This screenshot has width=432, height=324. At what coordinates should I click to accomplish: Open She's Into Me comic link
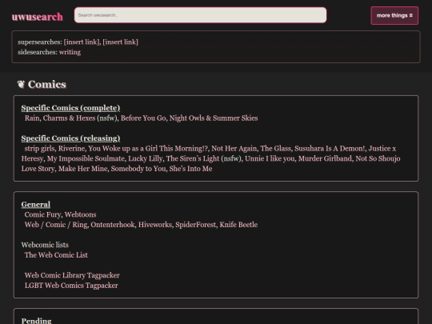[x=190, y=168]
